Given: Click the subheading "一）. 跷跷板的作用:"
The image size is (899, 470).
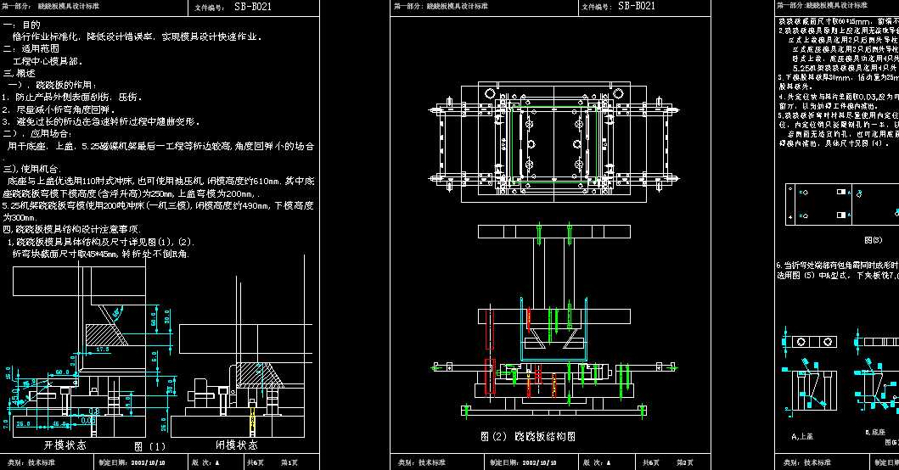Looking at the screenshot, I should 53,86.
